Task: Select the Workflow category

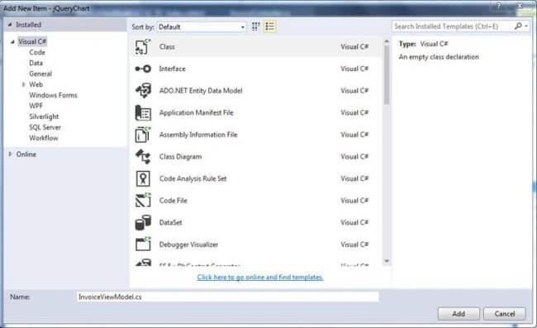Action: [44, 138]
